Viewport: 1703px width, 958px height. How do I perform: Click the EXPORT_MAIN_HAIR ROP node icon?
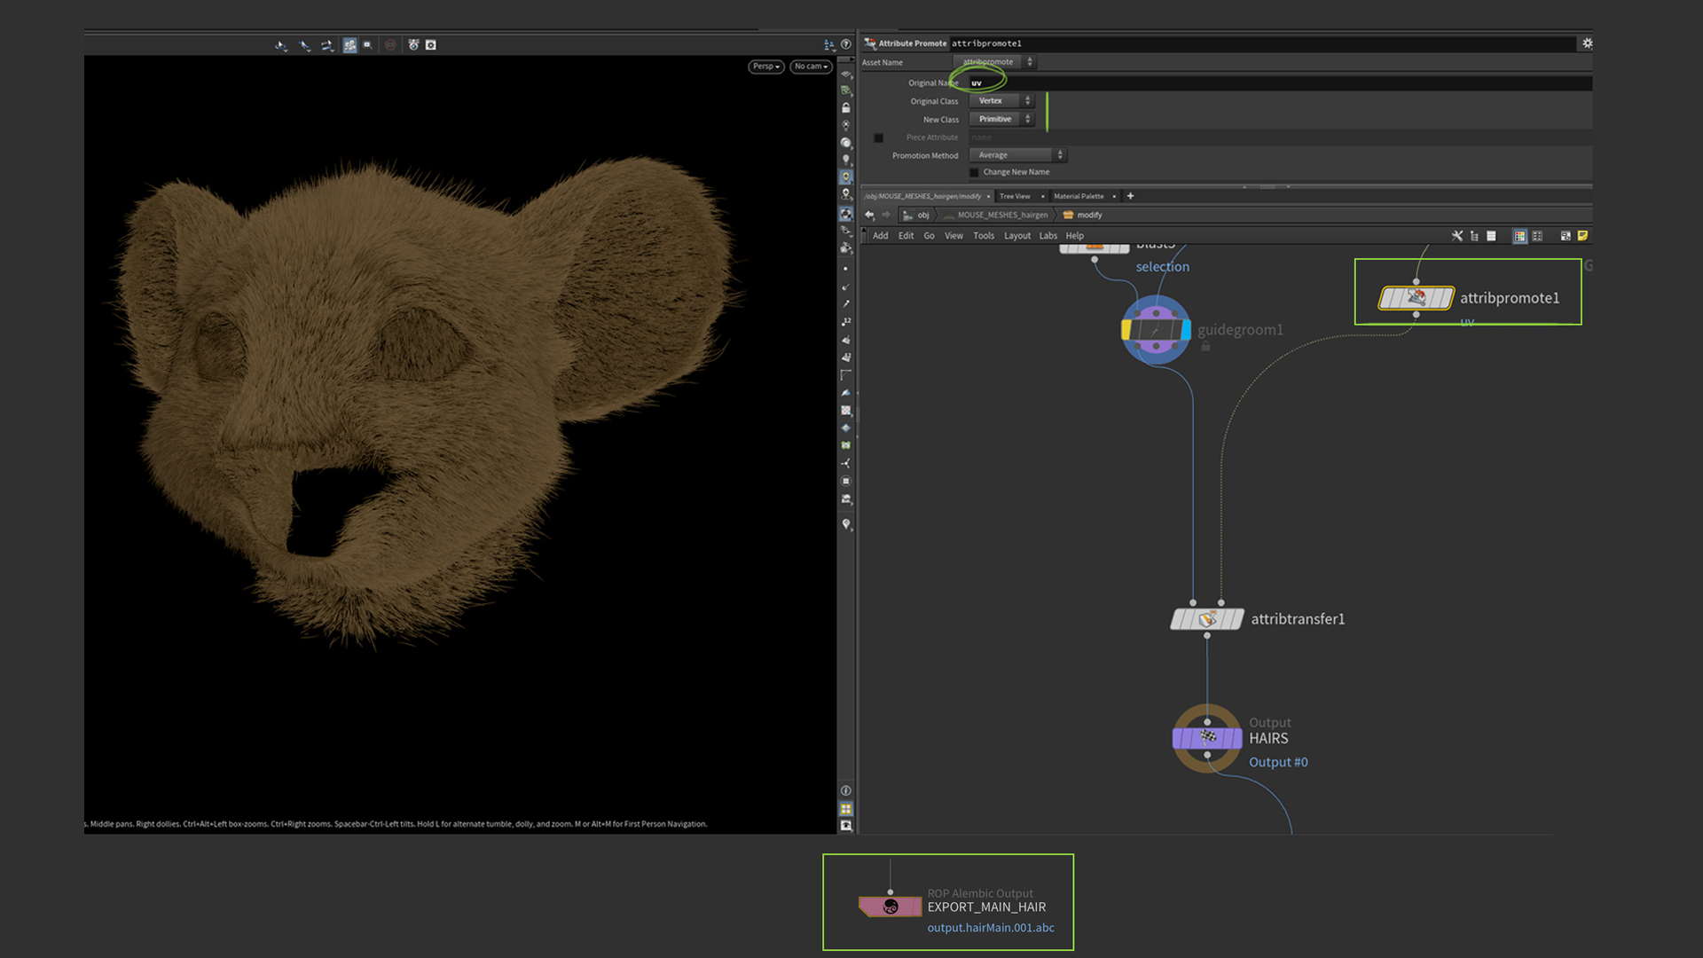click(891, 907)
